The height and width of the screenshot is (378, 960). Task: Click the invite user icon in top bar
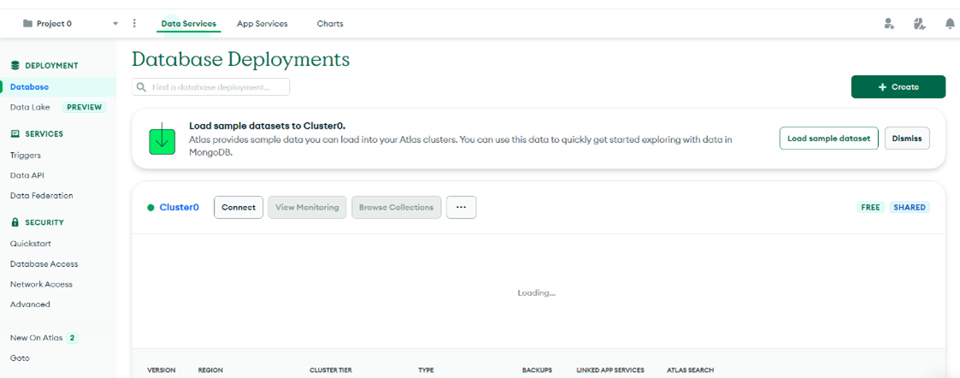pos(889,24)
